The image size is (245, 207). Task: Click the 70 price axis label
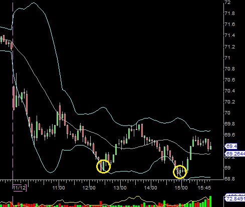pyautogui.click(x=227, y=113)
